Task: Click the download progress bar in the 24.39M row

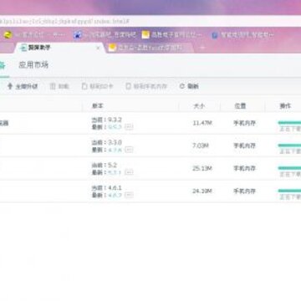Action: [289, 191]
